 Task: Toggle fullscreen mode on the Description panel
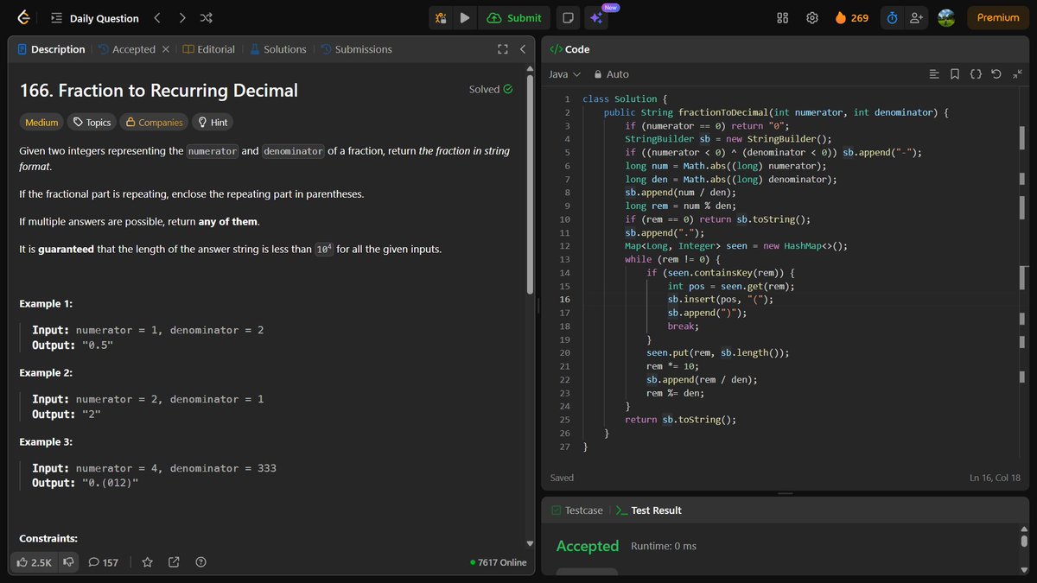coord(502,49)
